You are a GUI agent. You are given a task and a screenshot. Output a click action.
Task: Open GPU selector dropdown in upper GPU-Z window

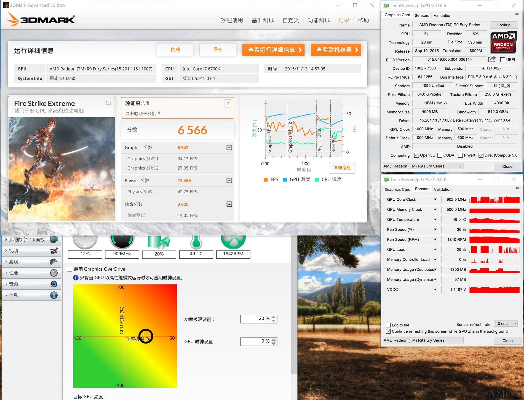tap(423, 166)
